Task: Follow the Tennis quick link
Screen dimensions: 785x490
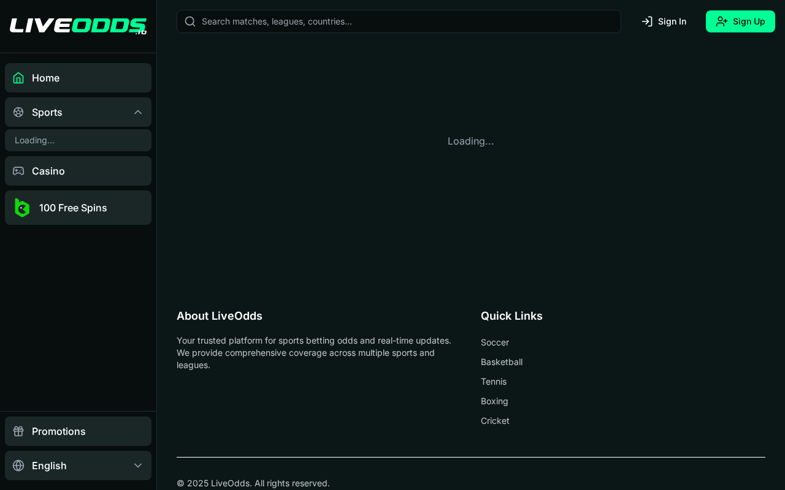Action: tap(494, 382)
